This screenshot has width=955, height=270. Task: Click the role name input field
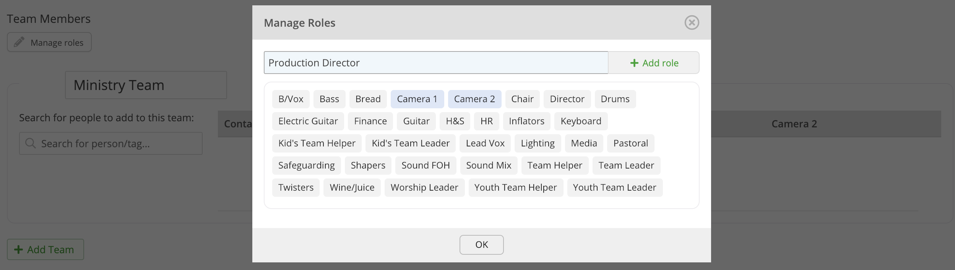tap(436, 63)
